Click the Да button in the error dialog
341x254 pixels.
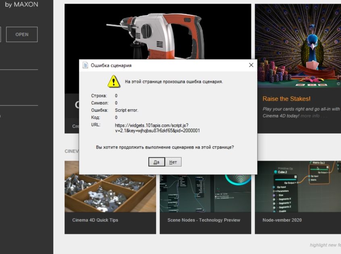click(x=156, y=162)
